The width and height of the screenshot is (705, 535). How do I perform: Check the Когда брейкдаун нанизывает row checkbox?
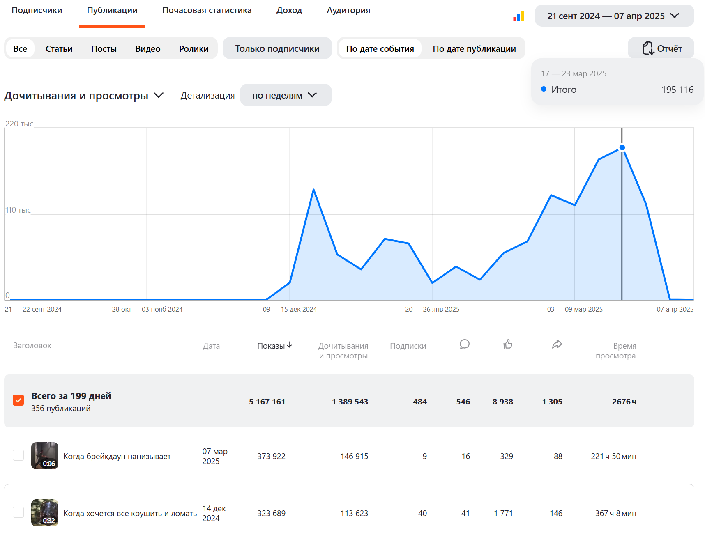click(18, 455)
